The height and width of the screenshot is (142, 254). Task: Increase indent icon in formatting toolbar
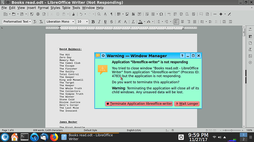click(x=224, y=22)
